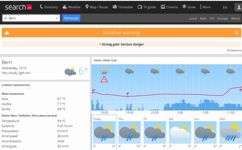Click the 15:00 forecast weather icon
This screenshot has width=242, height=150.
click(104, 71)
